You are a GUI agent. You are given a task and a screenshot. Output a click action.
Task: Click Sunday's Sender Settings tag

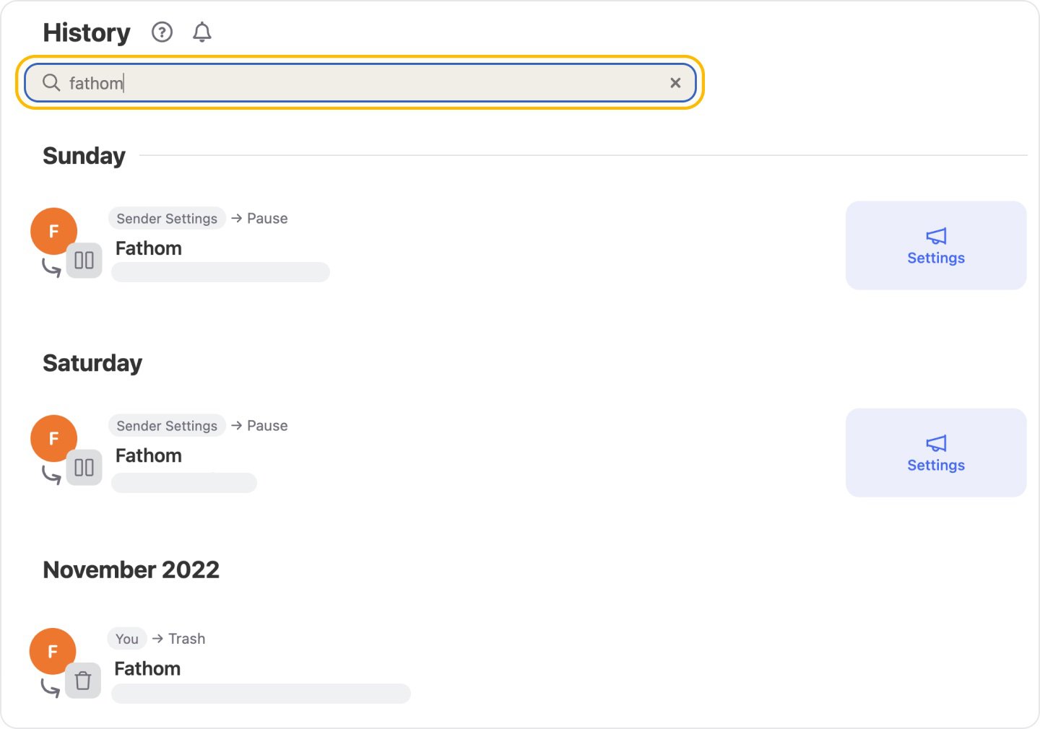coord(167,219)
